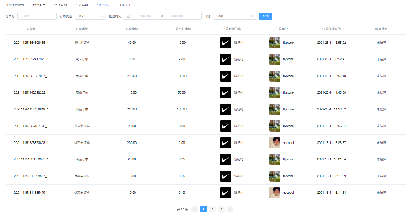The height and width of the screenshot is (215, 407).
Task: Click order number 202111251142398262_1
Action: (31, 93)
